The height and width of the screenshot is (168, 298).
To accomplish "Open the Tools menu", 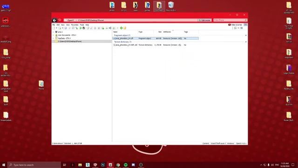I will tap(82, 25).
